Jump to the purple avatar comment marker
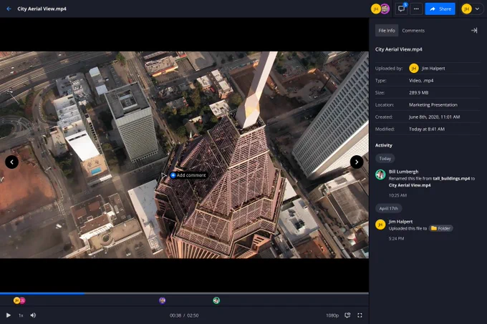This screenshot has height=324, width=487. click(162, 300)
